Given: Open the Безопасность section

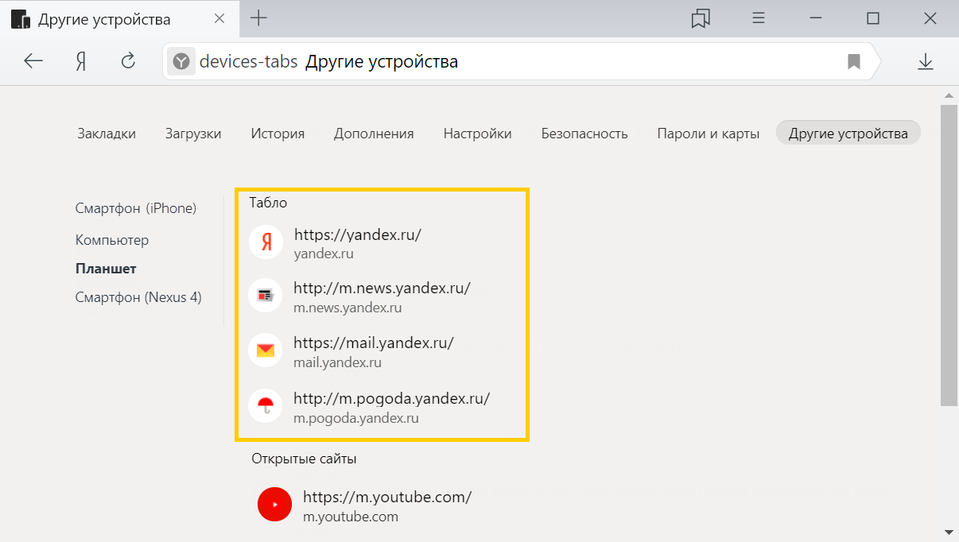Looking at the screenshot, I should click(x=584, y=134).
